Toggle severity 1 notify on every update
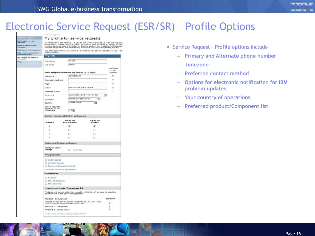The height and width of the screenshot is (236, 315). (x=70, y=126)
